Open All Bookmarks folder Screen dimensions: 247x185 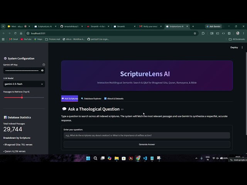pos(237,39)
